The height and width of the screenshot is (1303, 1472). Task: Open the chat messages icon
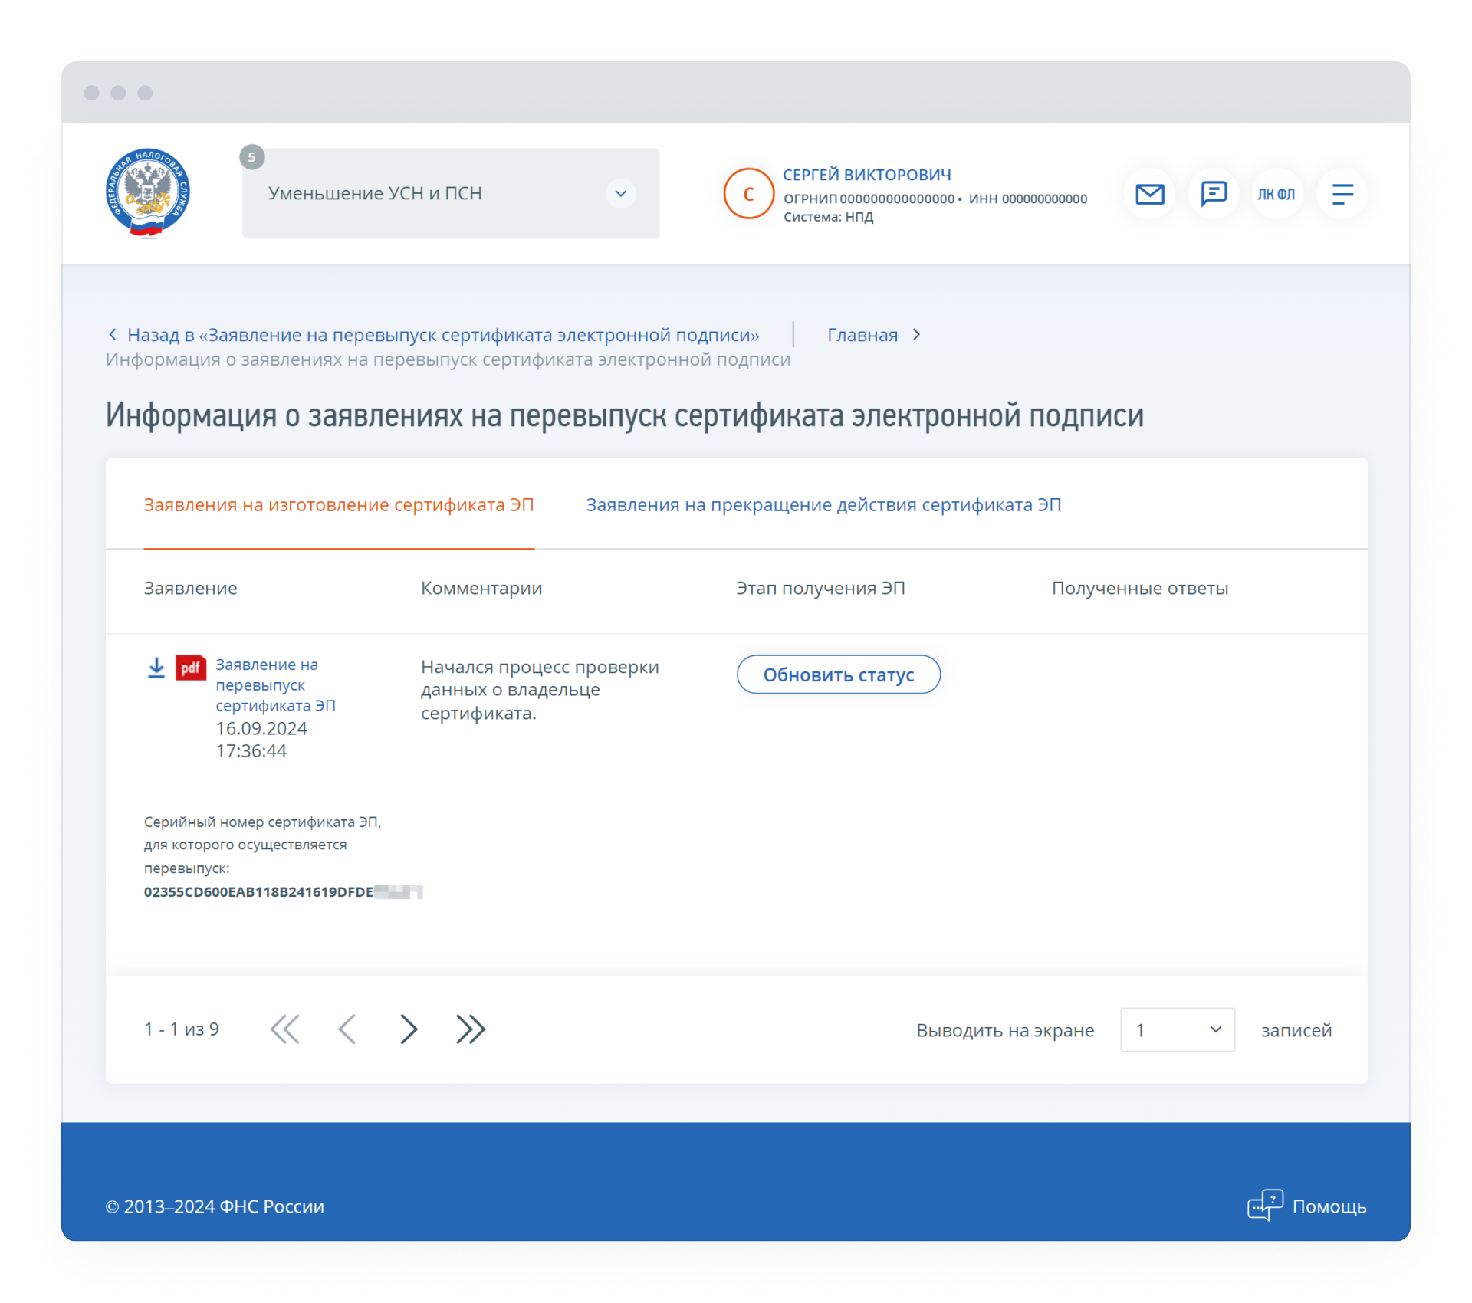pyautogui.click(x=1213, y=194)
